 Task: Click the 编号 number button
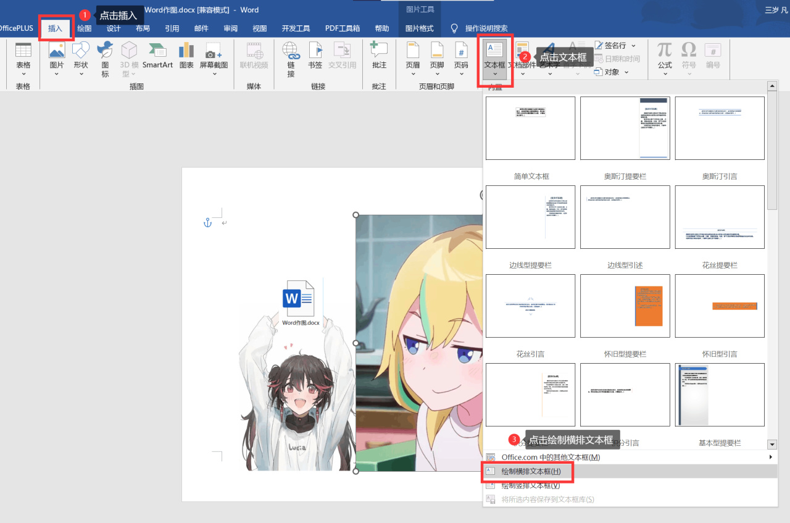(713, 56)
